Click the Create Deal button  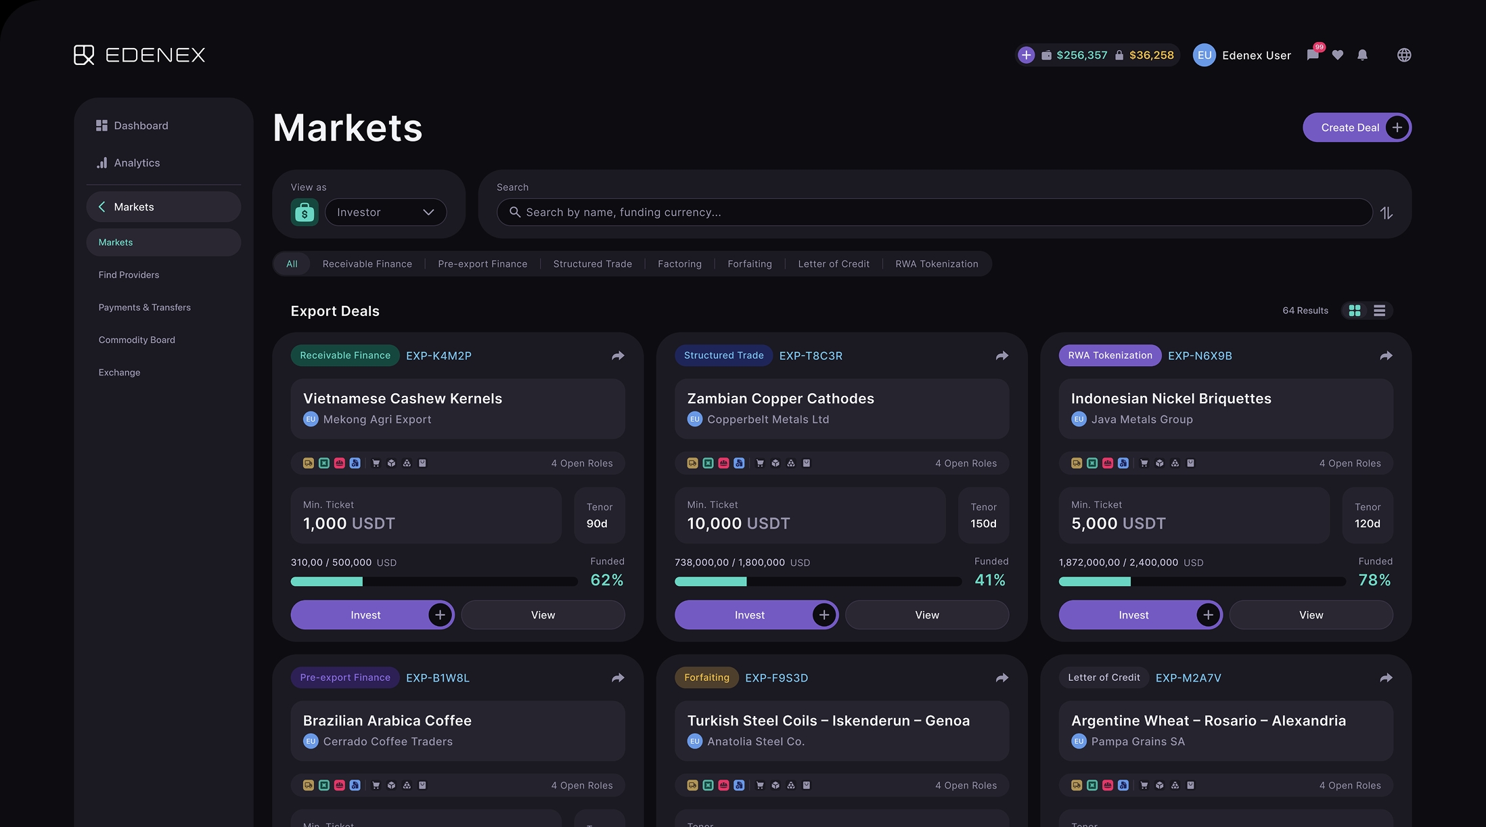pyautogui.click(x=1357, y=127)
